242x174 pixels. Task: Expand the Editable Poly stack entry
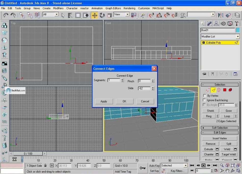tap(204, 42)
